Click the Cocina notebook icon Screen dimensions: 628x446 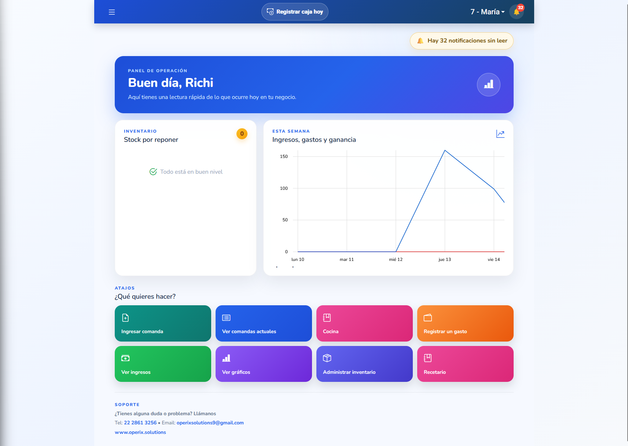tap(327, 318)
